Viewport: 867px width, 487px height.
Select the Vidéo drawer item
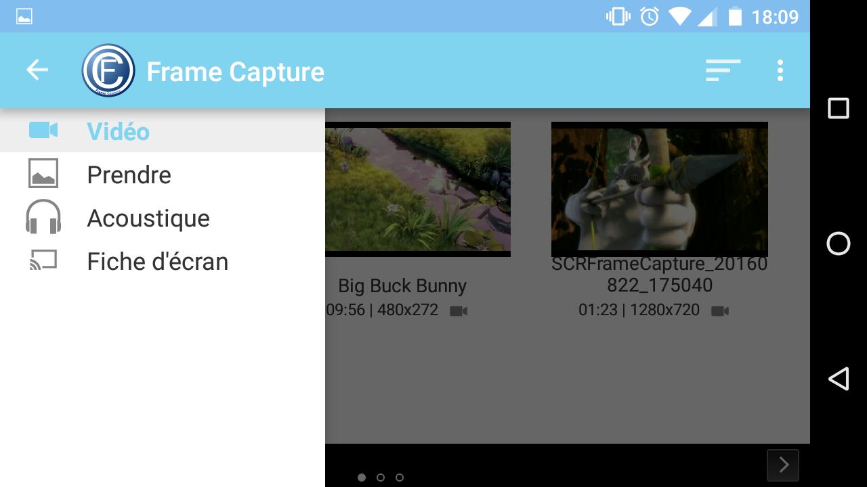pos(163,131)
